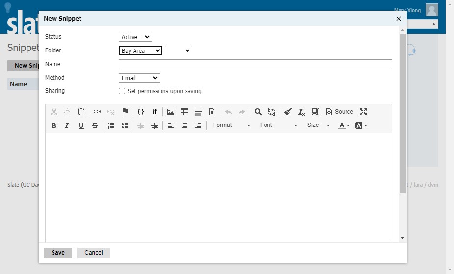The width and height of the screenshot is (454, 274).
Task: Click the Templates document icon
Action: pyautogui.click(x=212, y=112)
